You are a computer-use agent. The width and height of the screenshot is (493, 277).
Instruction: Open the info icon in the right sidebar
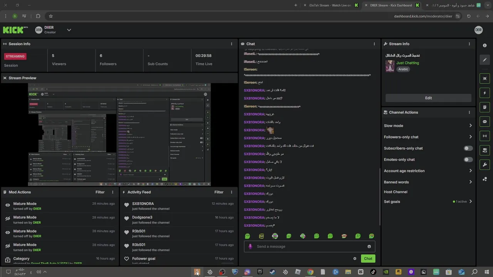[x=485, y=45]
